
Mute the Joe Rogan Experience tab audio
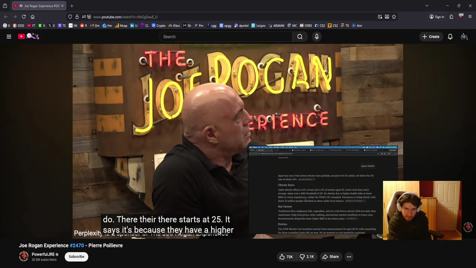(x=20, y=6)
